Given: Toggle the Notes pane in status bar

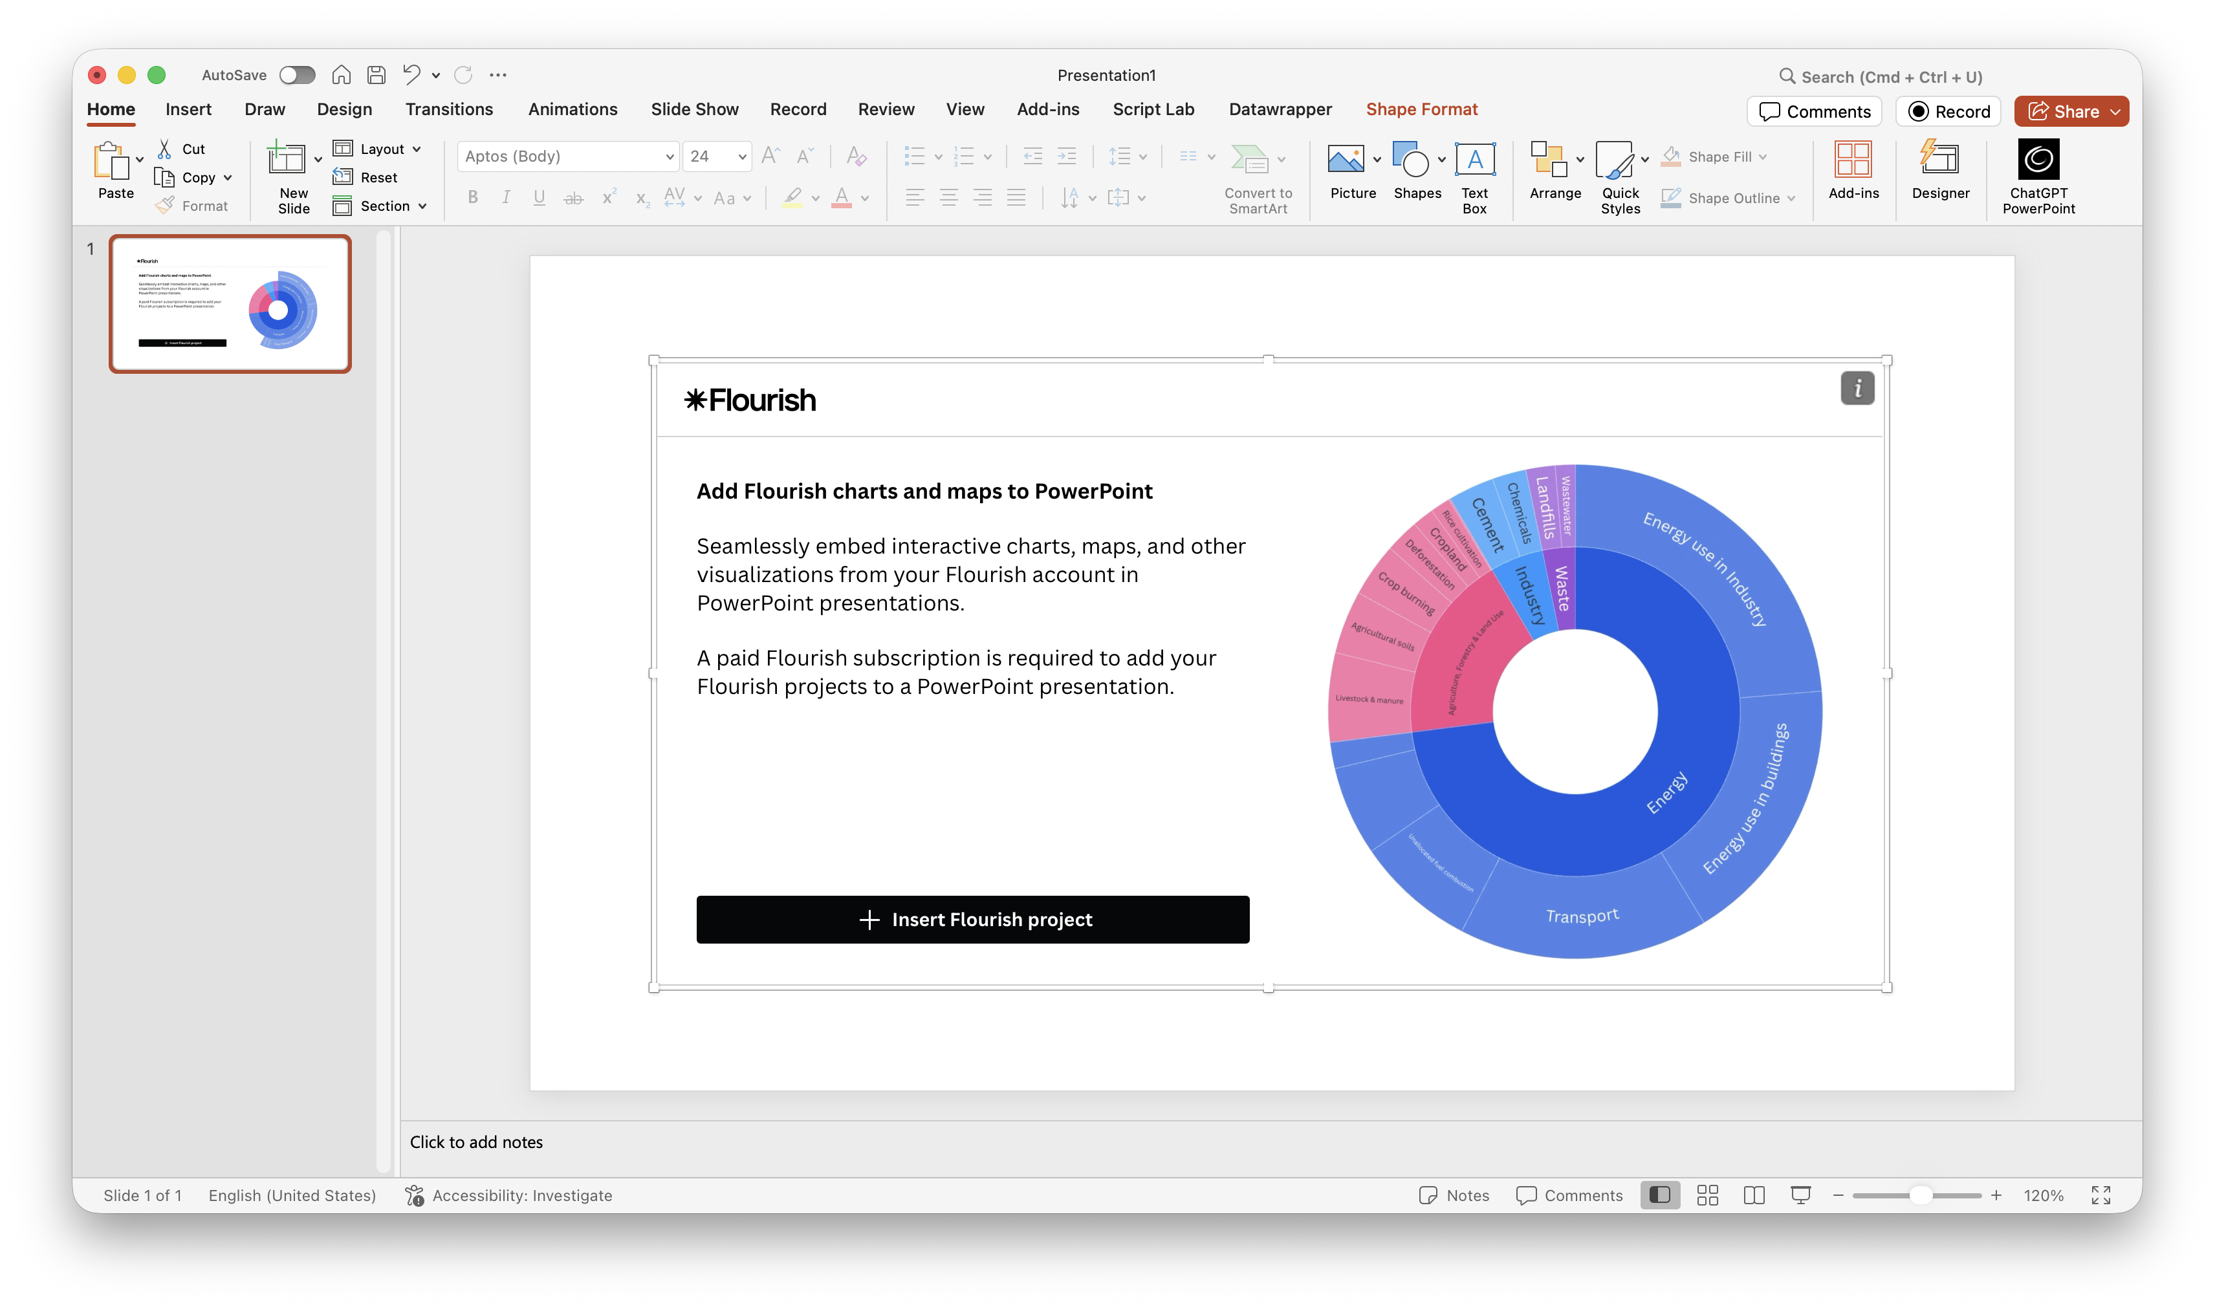Looking at the screenshot, I should [1454, 1195].
